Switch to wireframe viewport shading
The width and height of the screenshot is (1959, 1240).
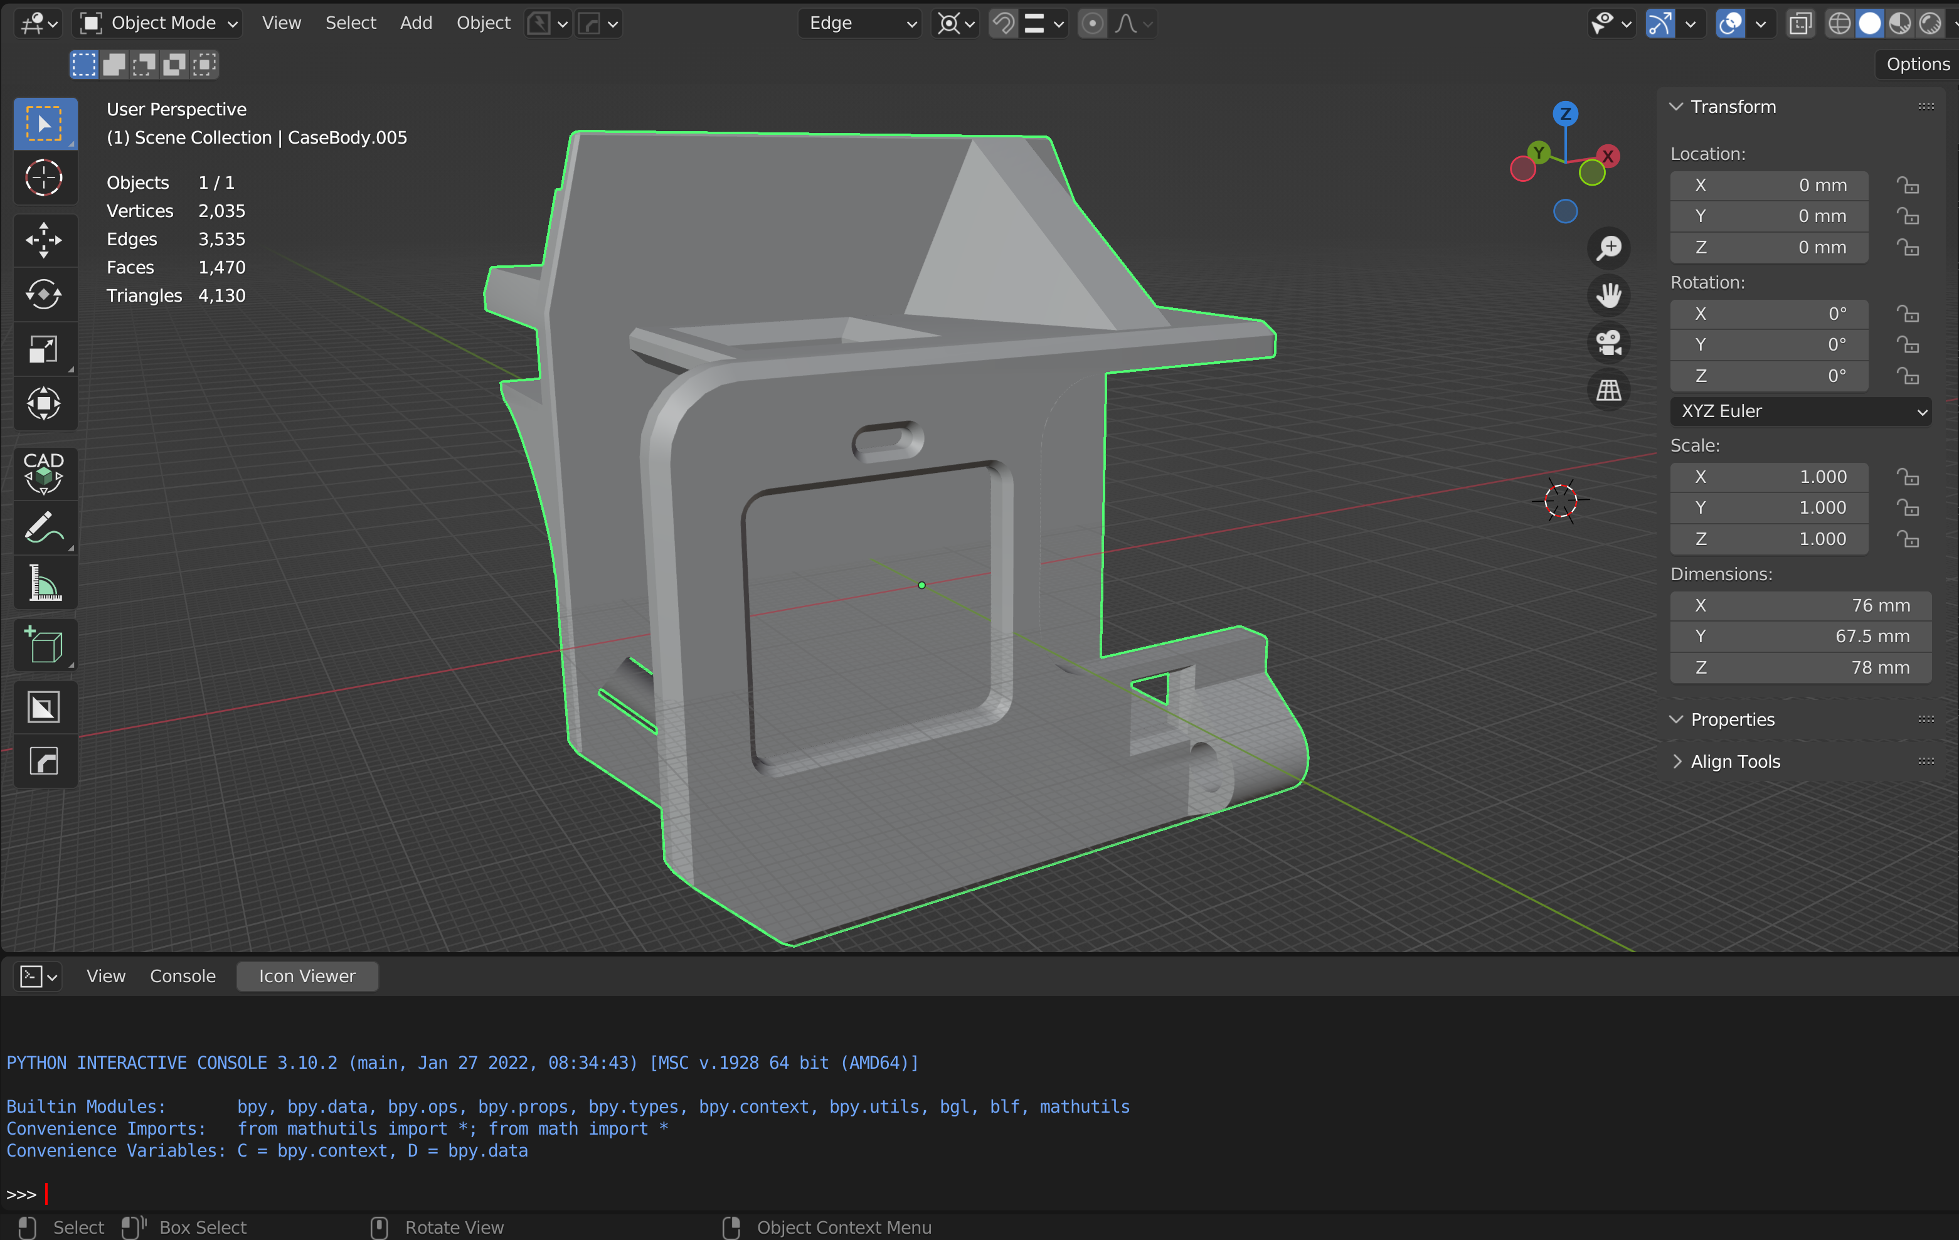(1839, 24)
